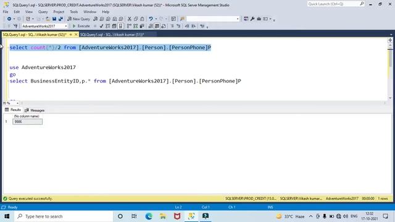The image size is (395, 222).
Task: Open the window layout dropdown arrow
Action: tap(270, 19)
